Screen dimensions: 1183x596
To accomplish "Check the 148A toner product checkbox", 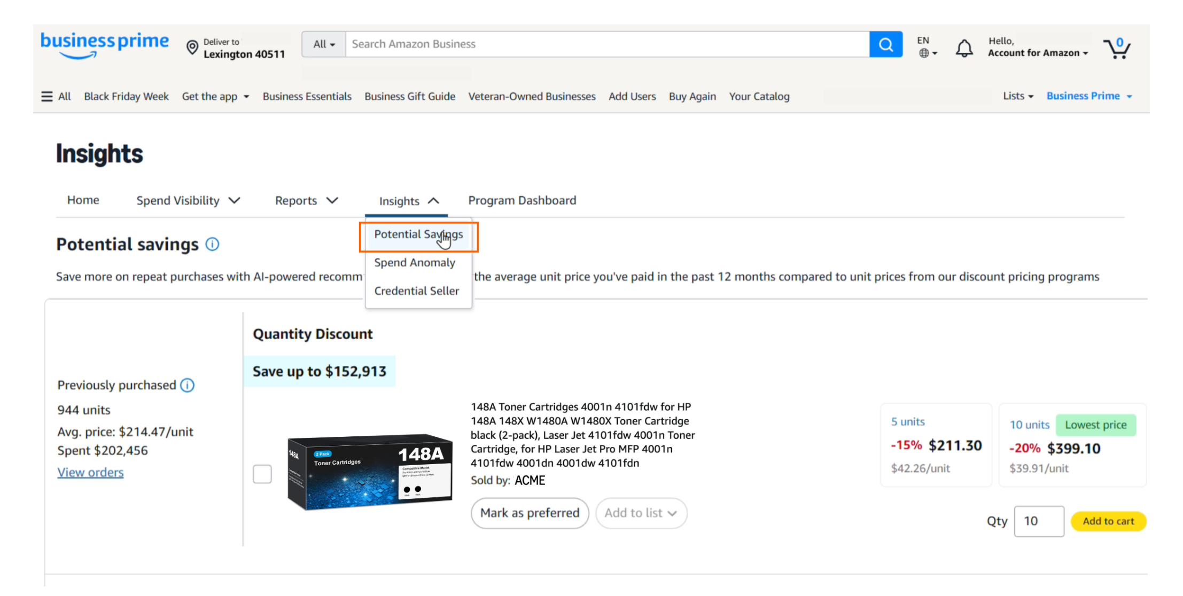I will click(x=262, y=474).
